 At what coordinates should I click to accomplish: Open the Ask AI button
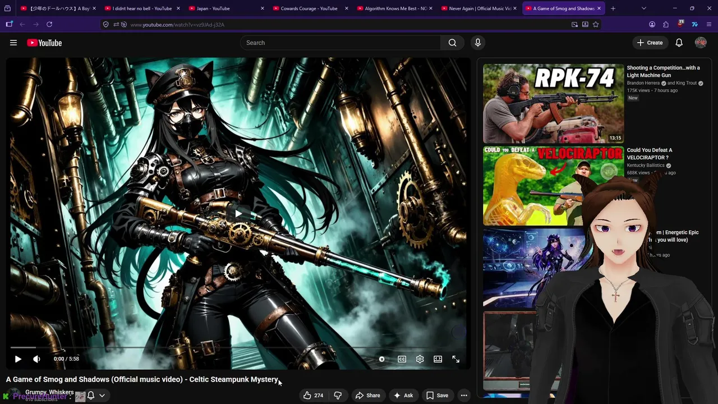point(403,396)
